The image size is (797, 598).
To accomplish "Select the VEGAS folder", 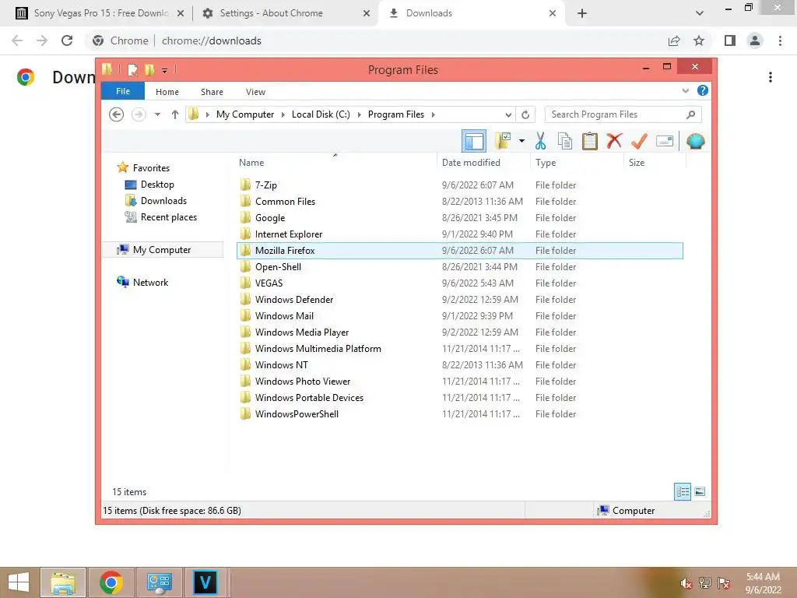I will click(x=459, y=283).
